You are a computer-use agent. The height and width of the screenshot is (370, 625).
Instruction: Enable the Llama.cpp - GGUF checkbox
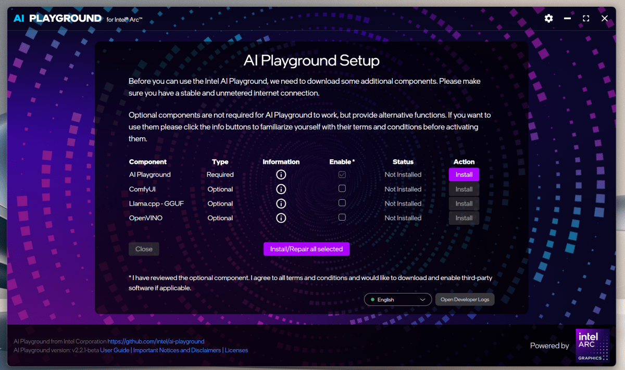coord(342,203)
